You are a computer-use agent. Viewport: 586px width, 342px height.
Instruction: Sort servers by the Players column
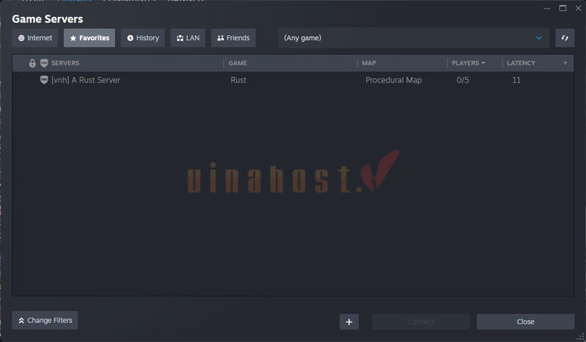click(x=468, y=63)
